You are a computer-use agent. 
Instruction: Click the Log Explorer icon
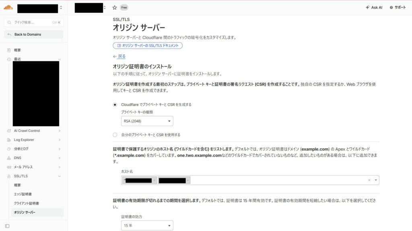click(9, 140)
